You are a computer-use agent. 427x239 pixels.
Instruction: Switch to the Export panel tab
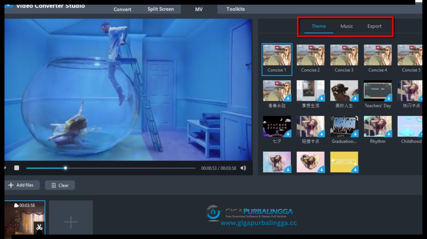[x=374, y=26]
